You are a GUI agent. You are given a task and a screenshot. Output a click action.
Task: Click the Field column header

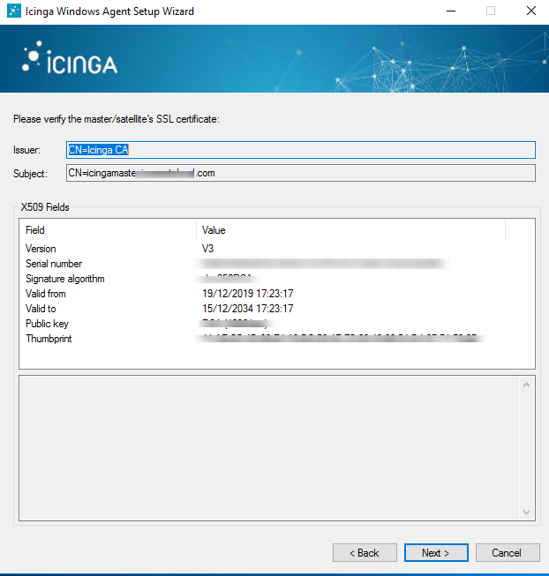109,230
